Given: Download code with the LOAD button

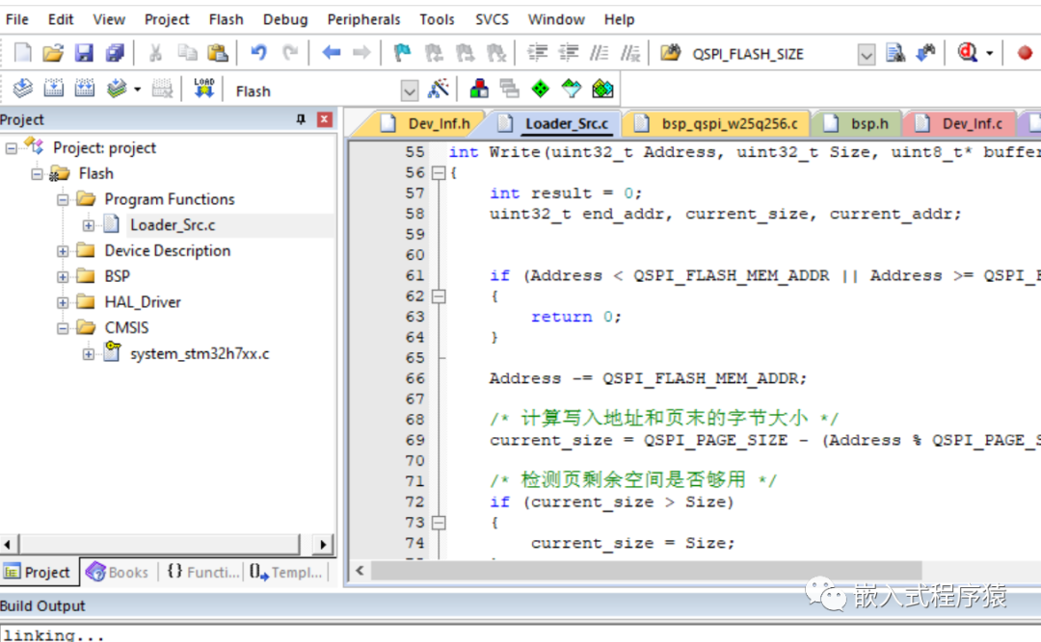Looking at the screenshot, I should (203, 88).
